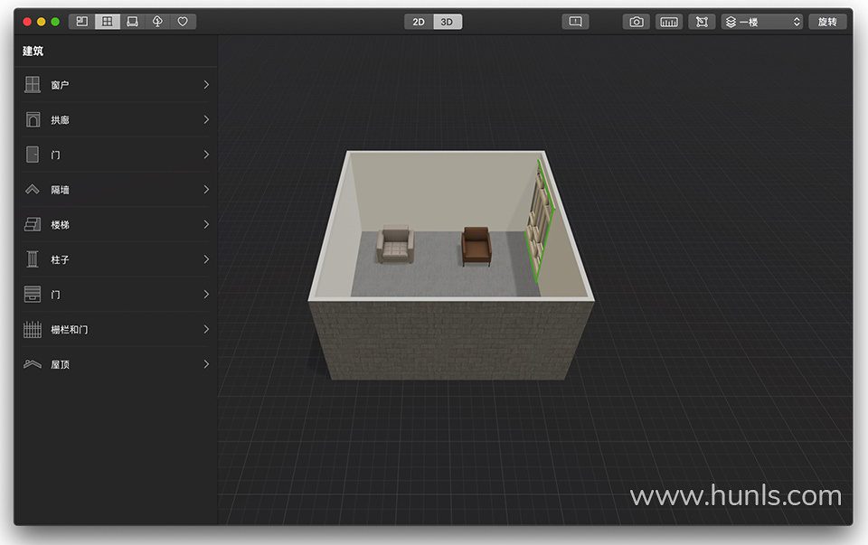This screenshot has width=868, height=545.
Task: Click the archway icon beside 拱廊
Action: click(33, 119)
